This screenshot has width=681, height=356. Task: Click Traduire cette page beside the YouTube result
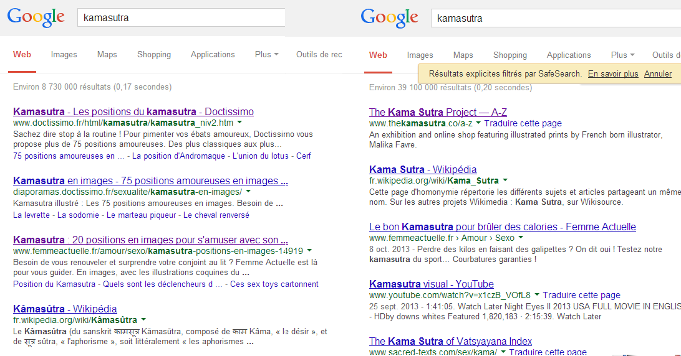(581, 295)
